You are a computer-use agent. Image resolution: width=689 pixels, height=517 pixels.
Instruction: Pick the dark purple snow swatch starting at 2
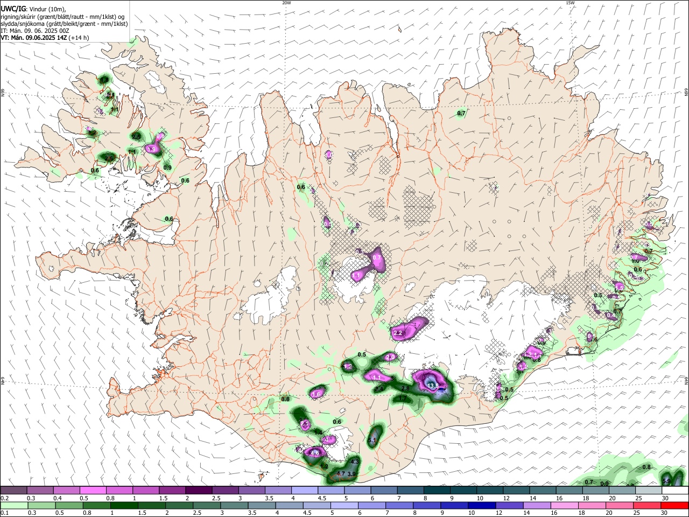pyautogui.click(x=198, y=490)
